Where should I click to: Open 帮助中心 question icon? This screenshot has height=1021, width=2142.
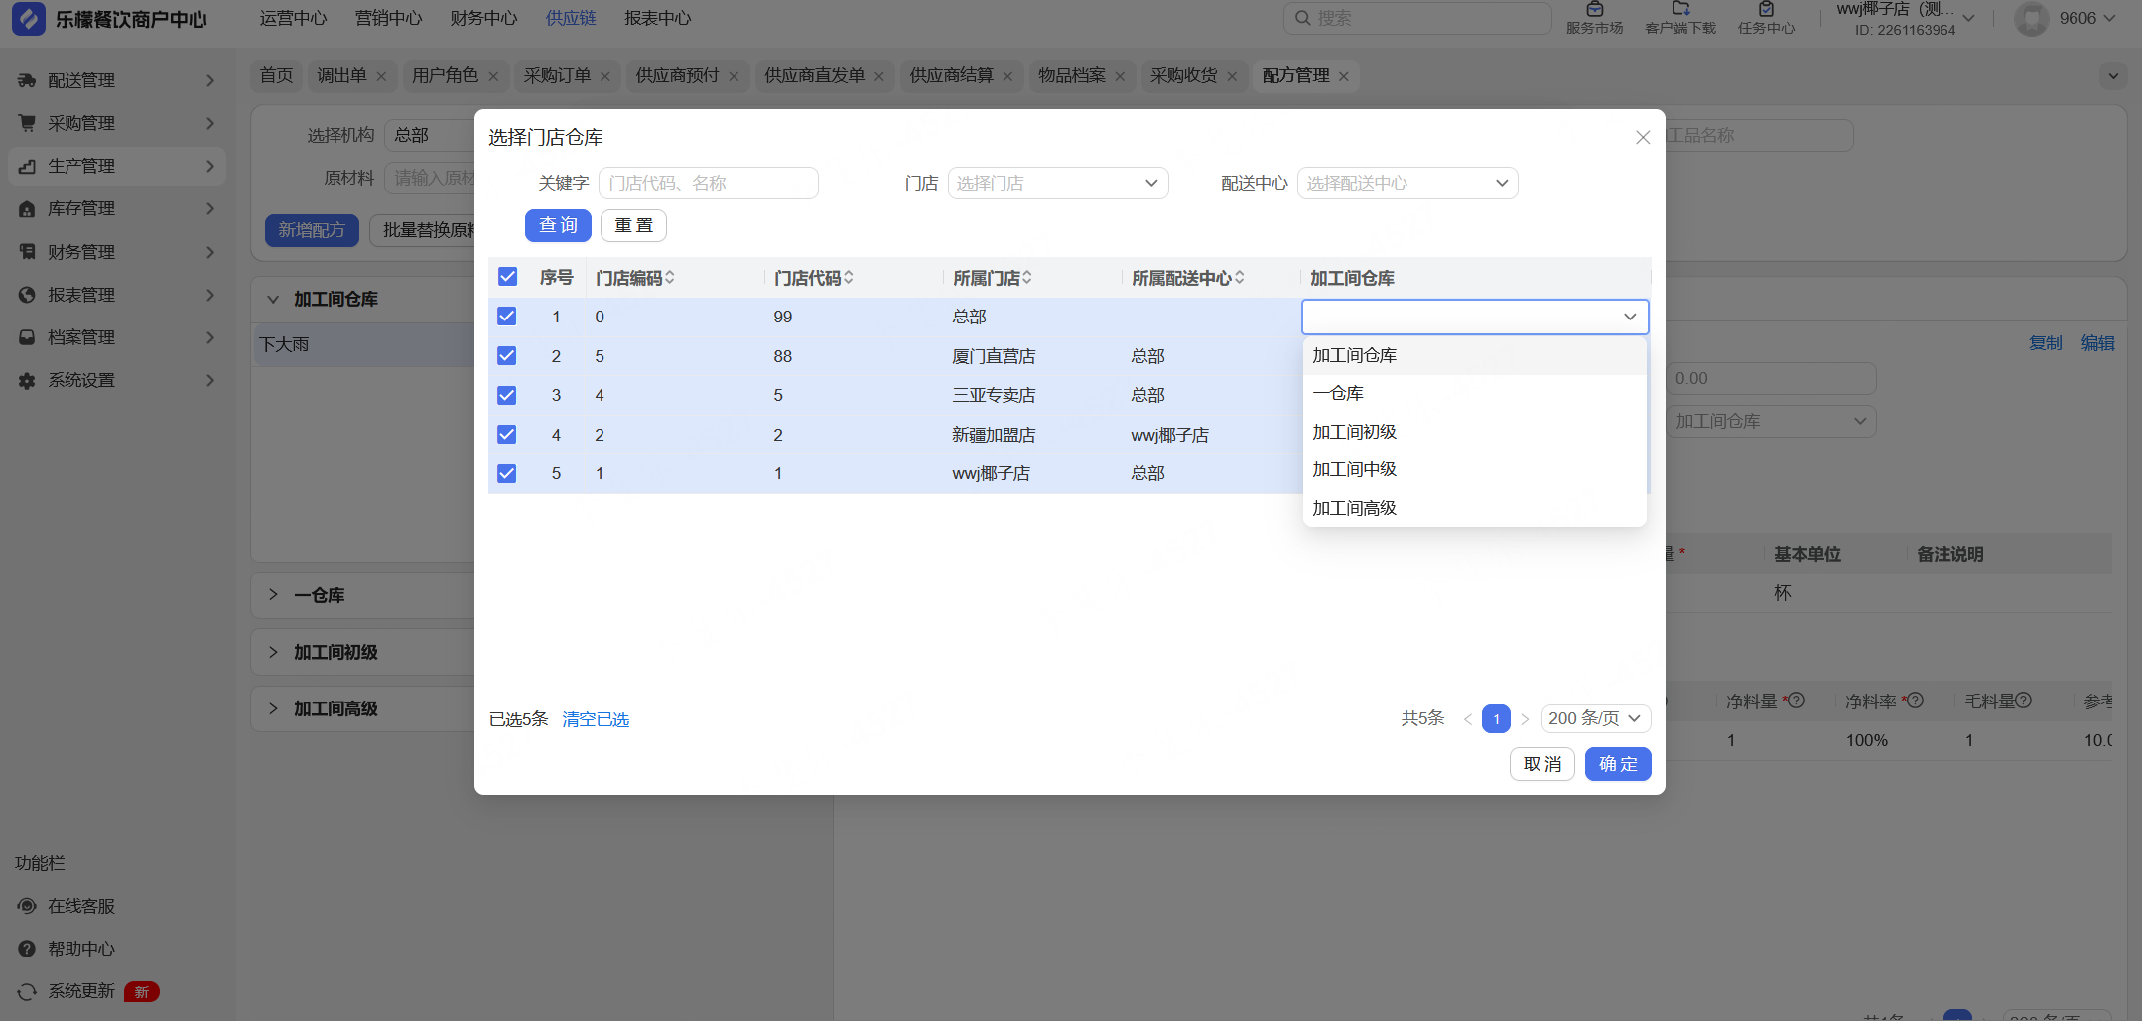tap(27, 949)
